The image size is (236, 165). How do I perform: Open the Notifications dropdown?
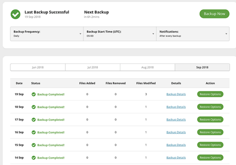[193, 34]
